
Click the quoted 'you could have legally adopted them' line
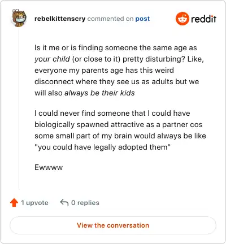coord(102,147)
